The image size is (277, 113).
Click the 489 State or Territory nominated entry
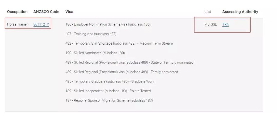(129, 62)
